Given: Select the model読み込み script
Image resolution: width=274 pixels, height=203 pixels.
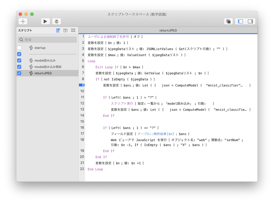Looking at the screenshot, I should [45, 61].
